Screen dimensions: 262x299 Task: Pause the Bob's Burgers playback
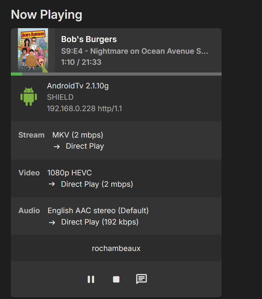91,279
